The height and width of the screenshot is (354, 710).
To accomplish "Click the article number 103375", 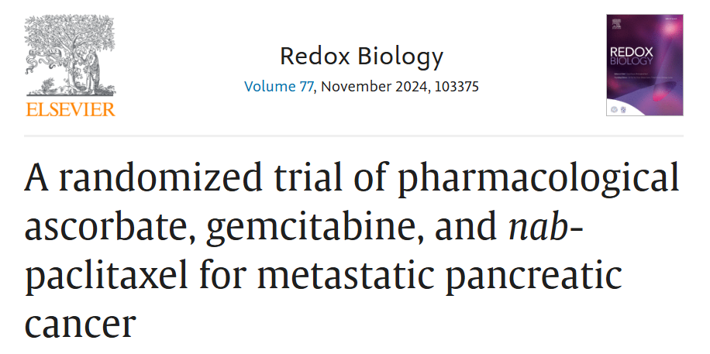I will point(457,86).
